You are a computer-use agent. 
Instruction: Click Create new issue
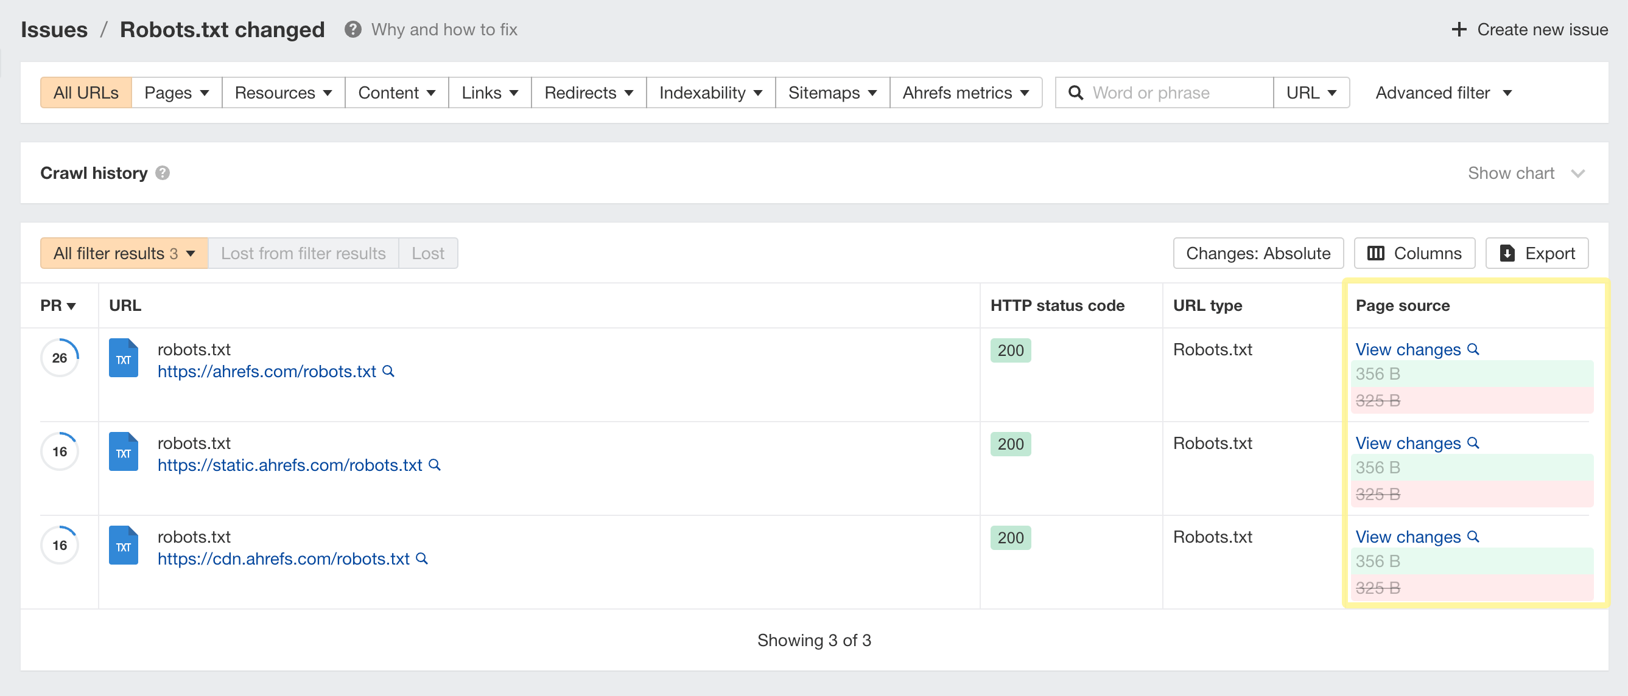click(x=1530, y=29)
